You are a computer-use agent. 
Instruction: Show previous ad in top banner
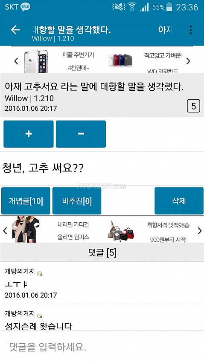pyautogui.click(x=16, y=61)
